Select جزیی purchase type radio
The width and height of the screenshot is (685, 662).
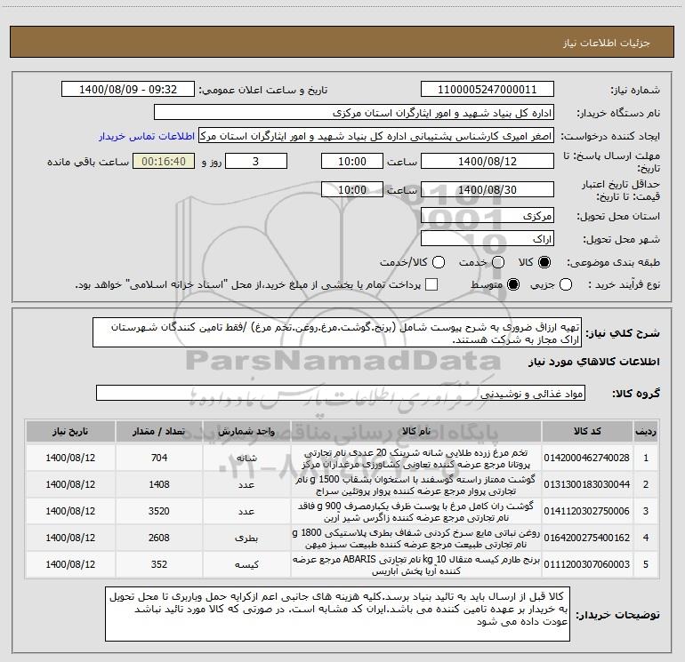(565, 284)
